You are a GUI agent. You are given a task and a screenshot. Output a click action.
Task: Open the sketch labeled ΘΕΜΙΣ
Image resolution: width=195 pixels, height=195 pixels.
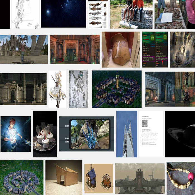(78, 89)
